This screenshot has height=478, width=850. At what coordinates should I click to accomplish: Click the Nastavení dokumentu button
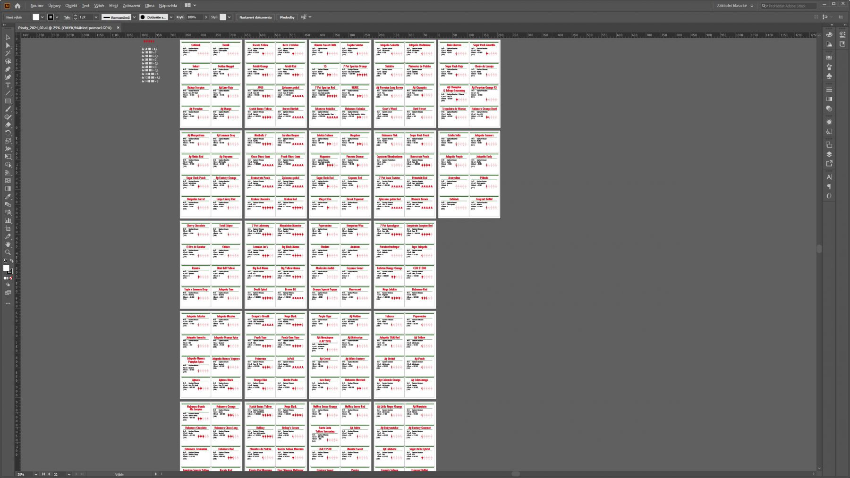255,17
